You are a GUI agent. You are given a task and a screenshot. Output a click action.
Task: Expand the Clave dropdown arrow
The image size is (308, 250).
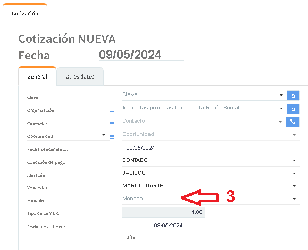coord(281,95)
